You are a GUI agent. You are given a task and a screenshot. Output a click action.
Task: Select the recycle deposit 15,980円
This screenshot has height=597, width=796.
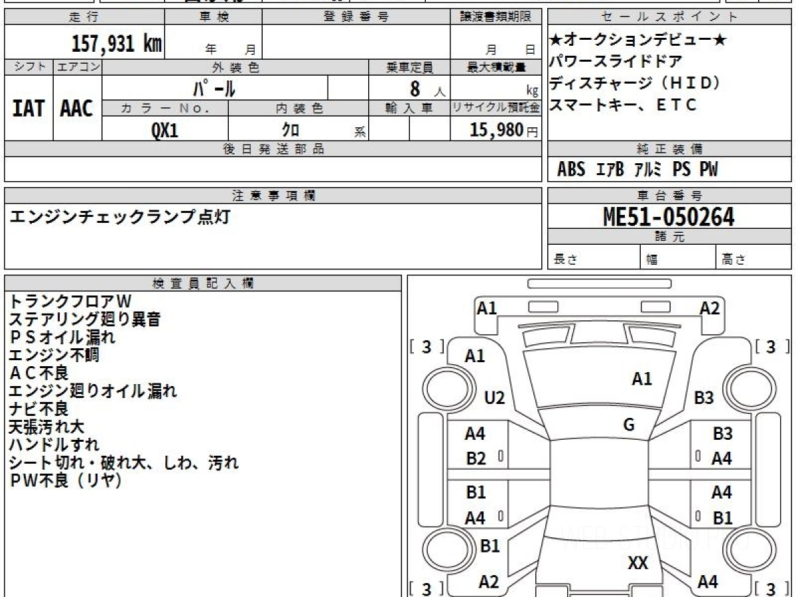coord(503,130)
